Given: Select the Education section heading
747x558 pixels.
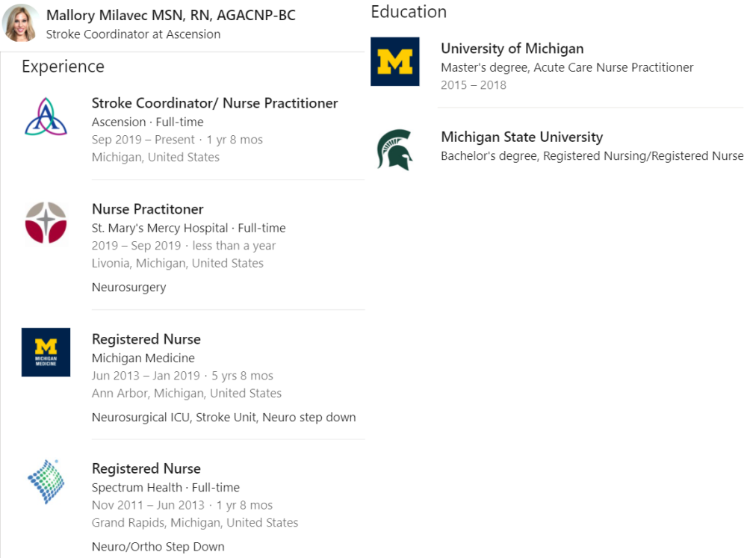Looking at the screenshot, I should click(x=409, y=11).
